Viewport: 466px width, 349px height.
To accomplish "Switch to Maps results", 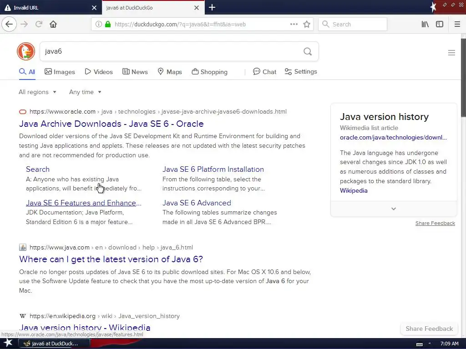I will pyautogui.click(x=170, y=72).
